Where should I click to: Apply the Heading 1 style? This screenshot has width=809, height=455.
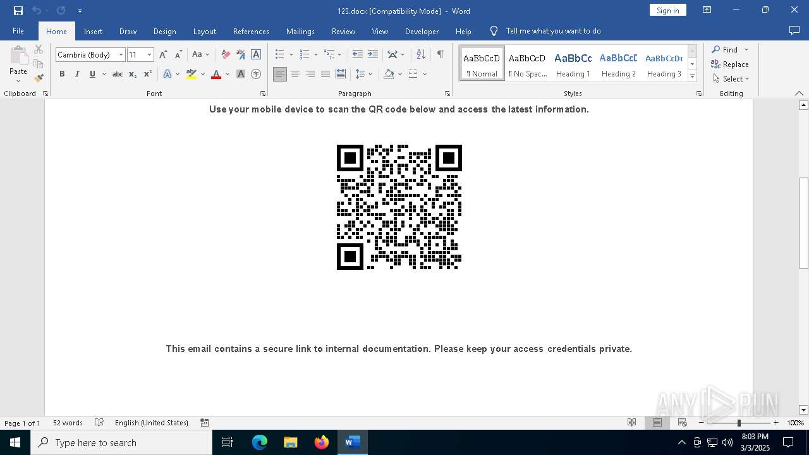pyautogui.click(x=573, y=64)
